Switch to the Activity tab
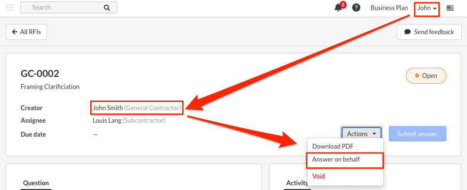The image size is (467, 190). (297, 183)
